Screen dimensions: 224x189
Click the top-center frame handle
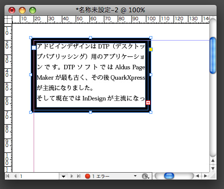90,38
